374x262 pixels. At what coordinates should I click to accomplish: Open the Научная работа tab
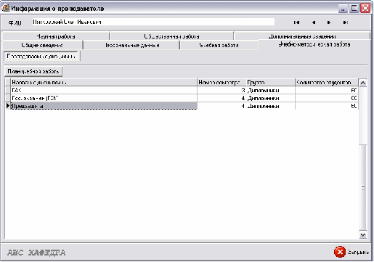coord(55,36)
